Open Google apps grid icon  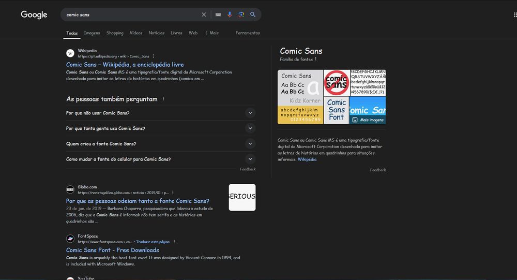(515, 14)
